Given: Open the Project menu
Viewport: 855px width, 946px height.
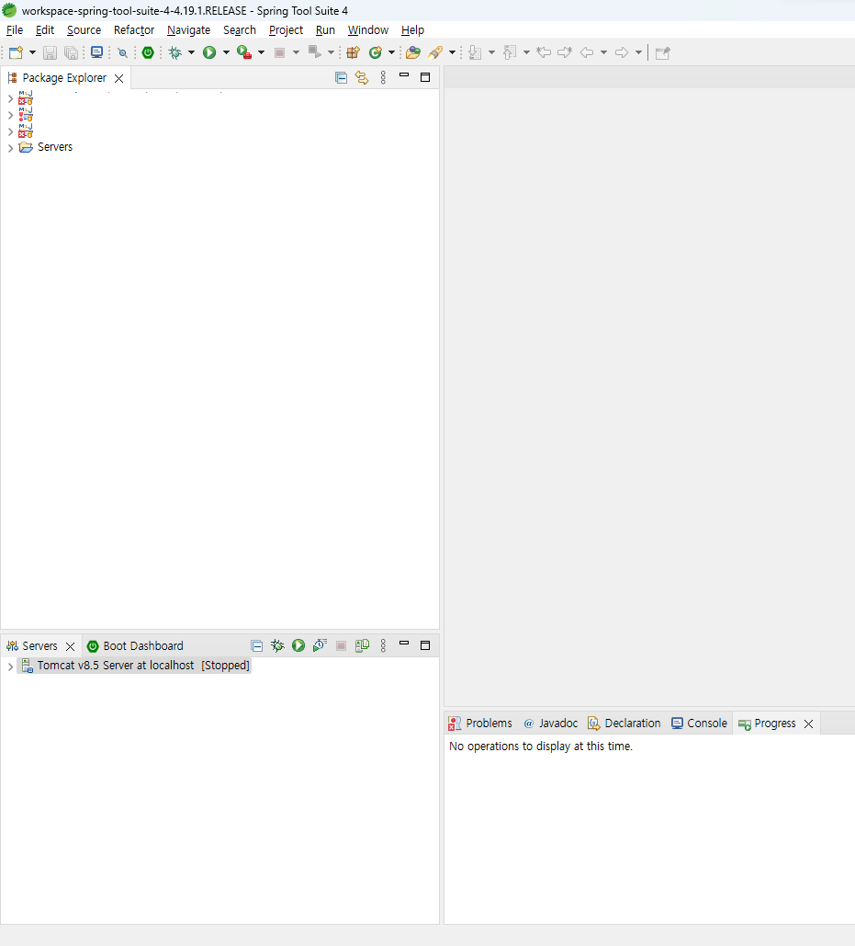Looking at the screenshot, I should click(286, 30).
